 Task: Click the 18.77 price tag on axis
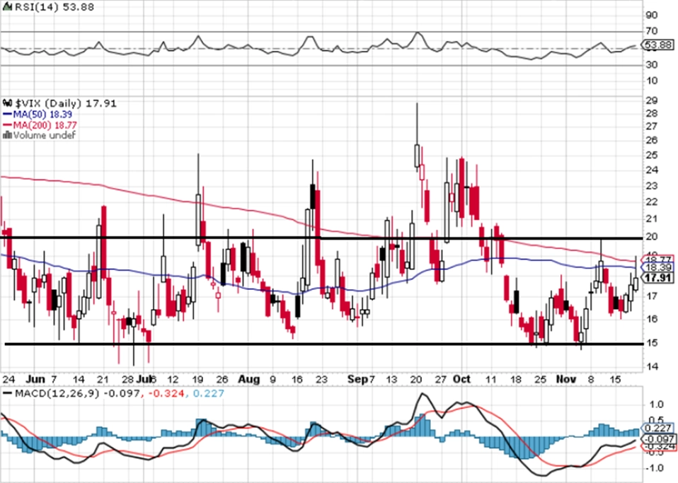pos(659,260)
